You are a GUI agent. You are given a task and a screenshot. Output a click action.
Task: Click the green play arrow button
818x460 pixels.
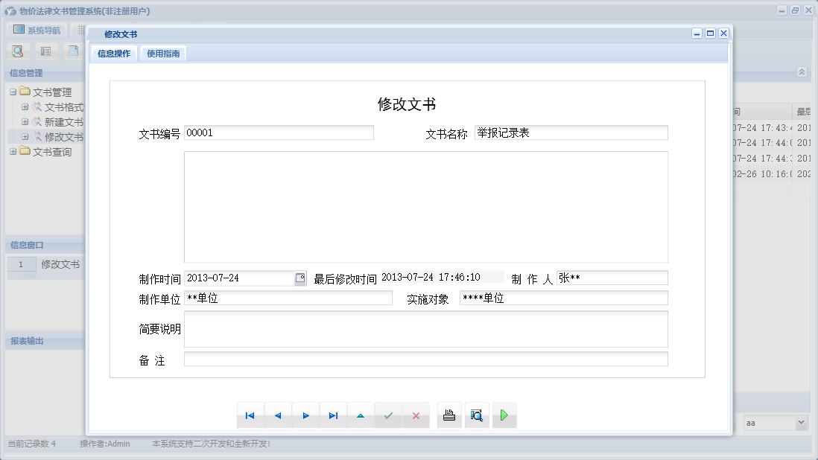point(504,415)
